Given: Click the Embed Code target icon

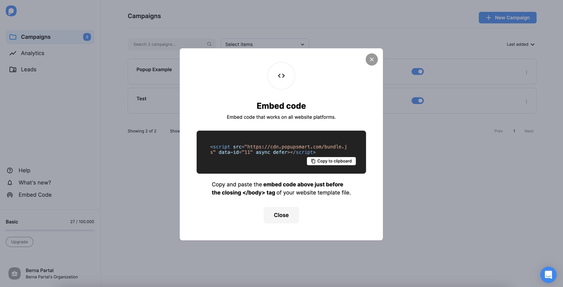Looking at the screenshot, I should coord(10,195).
